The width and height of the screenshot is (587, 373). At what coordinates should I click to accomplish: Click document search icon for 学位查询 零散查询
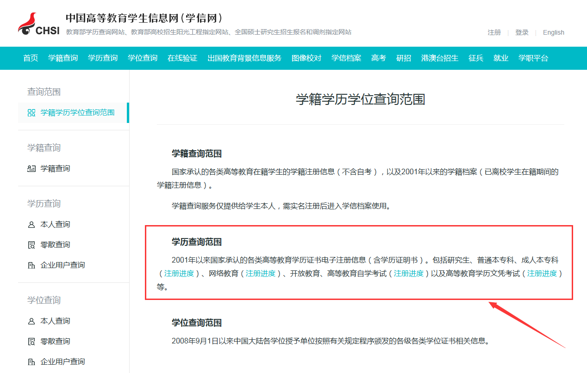point(31,342)
